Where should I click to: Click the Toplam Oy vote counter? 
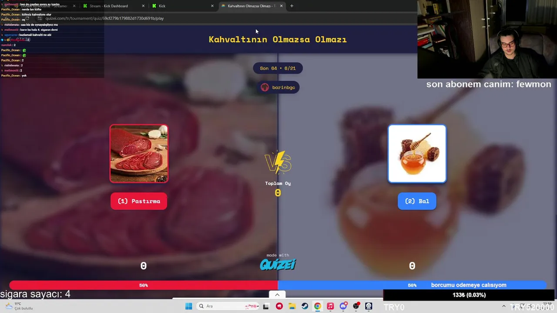click(278, 189)
